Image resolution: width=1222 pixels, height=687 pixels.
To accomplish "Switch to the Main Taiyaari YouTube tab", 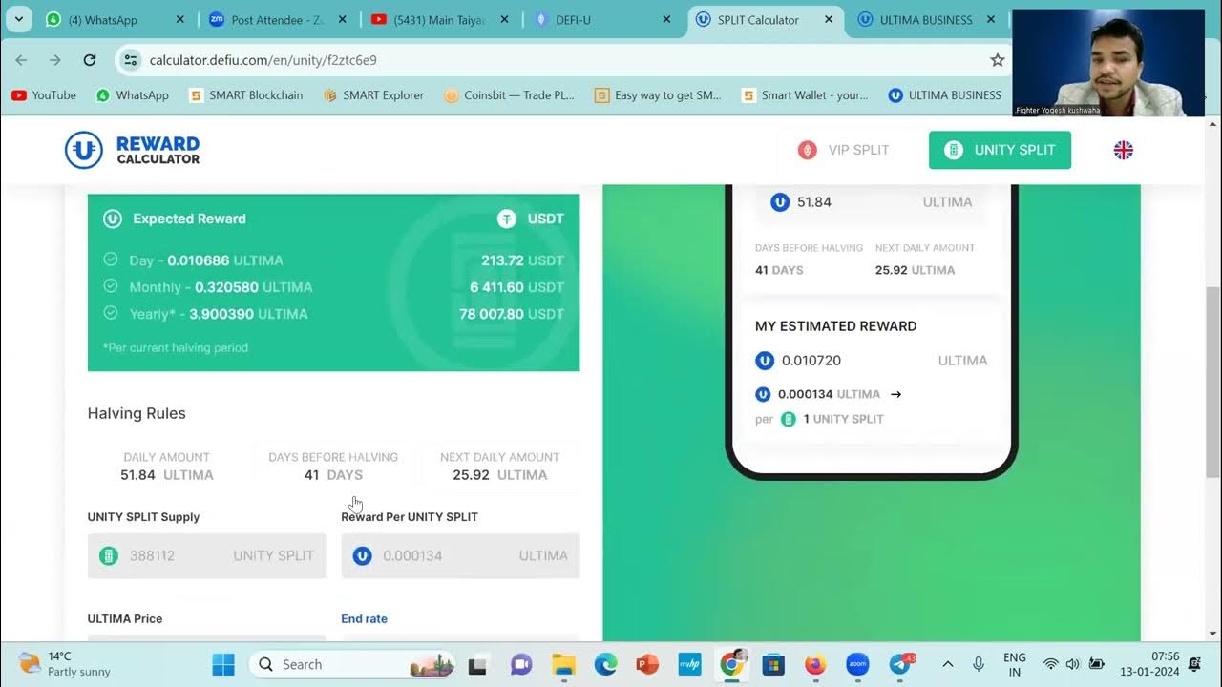I will point(440,19).
